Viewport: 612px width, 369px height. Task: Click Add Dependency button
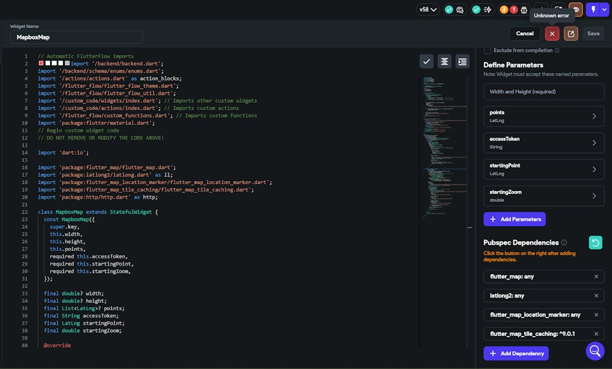(515, 354)
